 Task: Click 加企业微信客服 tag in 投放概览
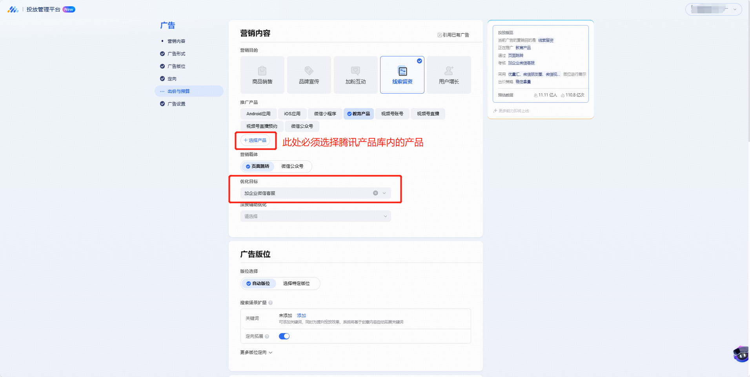click(x=521, y=63)
